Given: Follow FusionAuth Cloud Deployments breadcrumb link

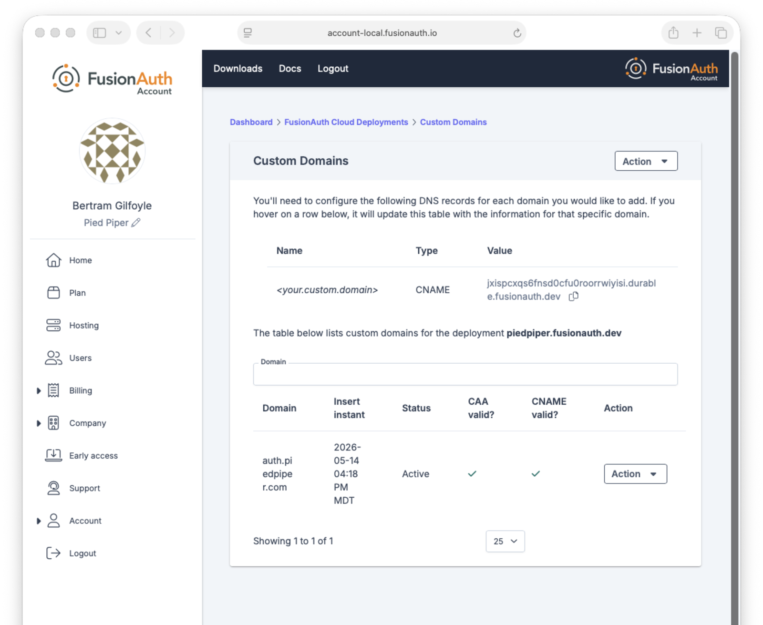Looking at the screenshot, I should [346, 122].
